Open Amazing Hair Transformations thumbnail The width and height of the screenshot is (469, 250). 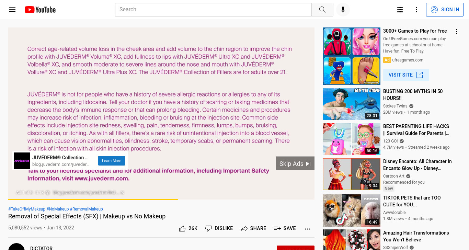[x=352, y=240]
